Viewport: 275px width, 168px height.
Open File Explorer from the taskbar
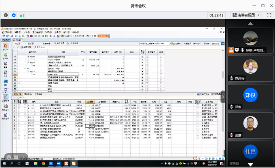click(36, 164)
